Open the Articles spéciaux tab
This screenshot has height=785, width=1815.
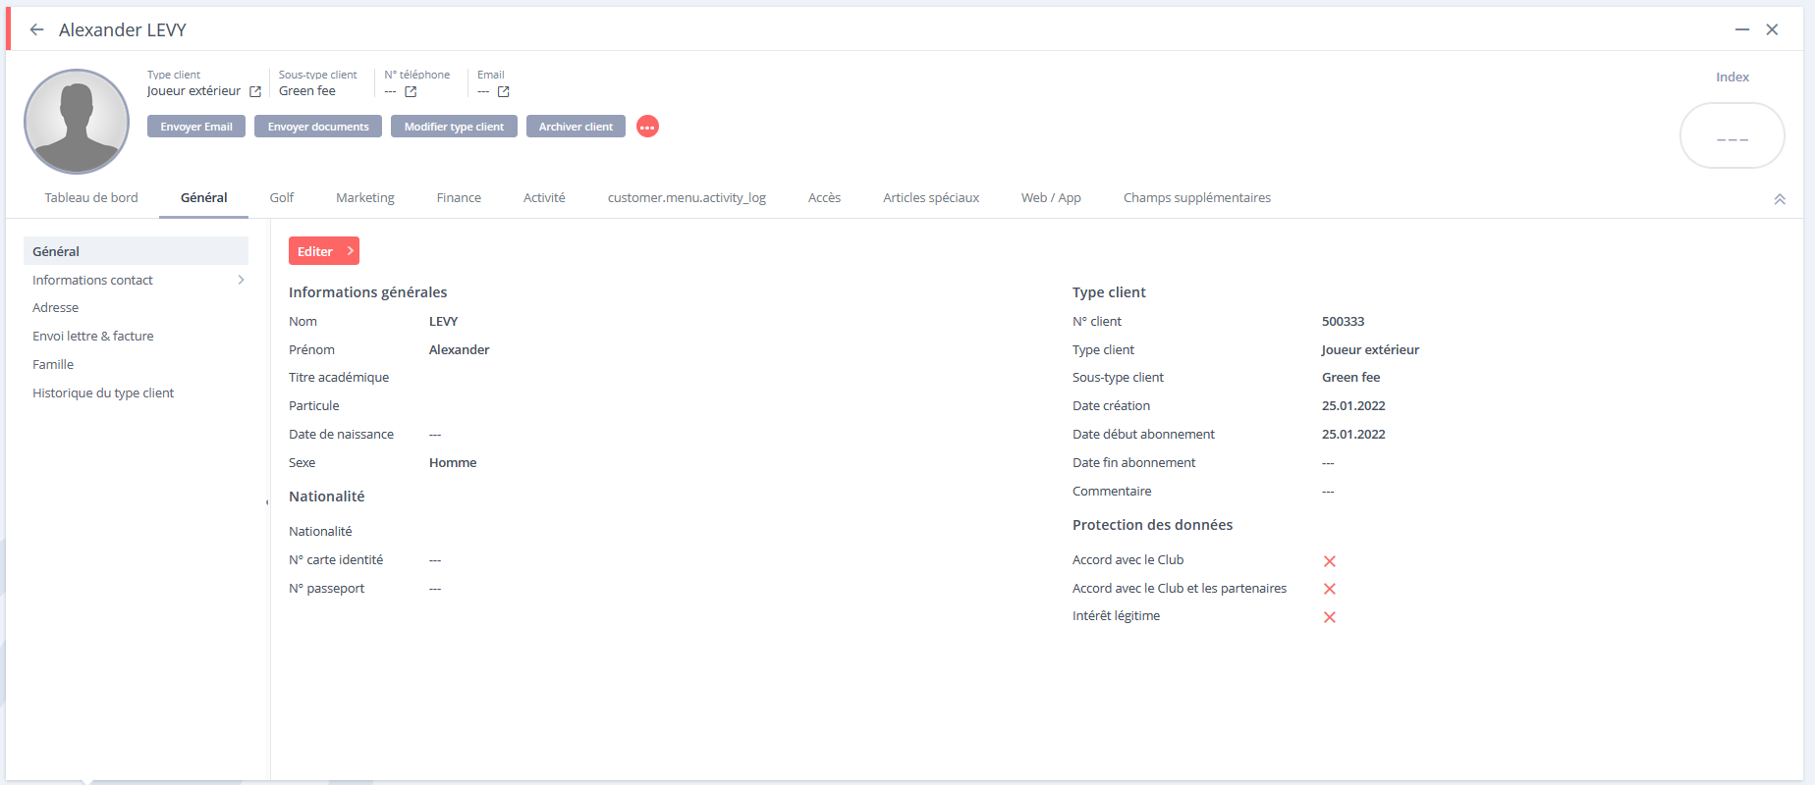[931, 197]
